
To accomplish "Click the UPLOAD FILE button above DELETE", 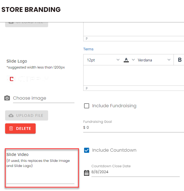I will click(x=27, y=115).
